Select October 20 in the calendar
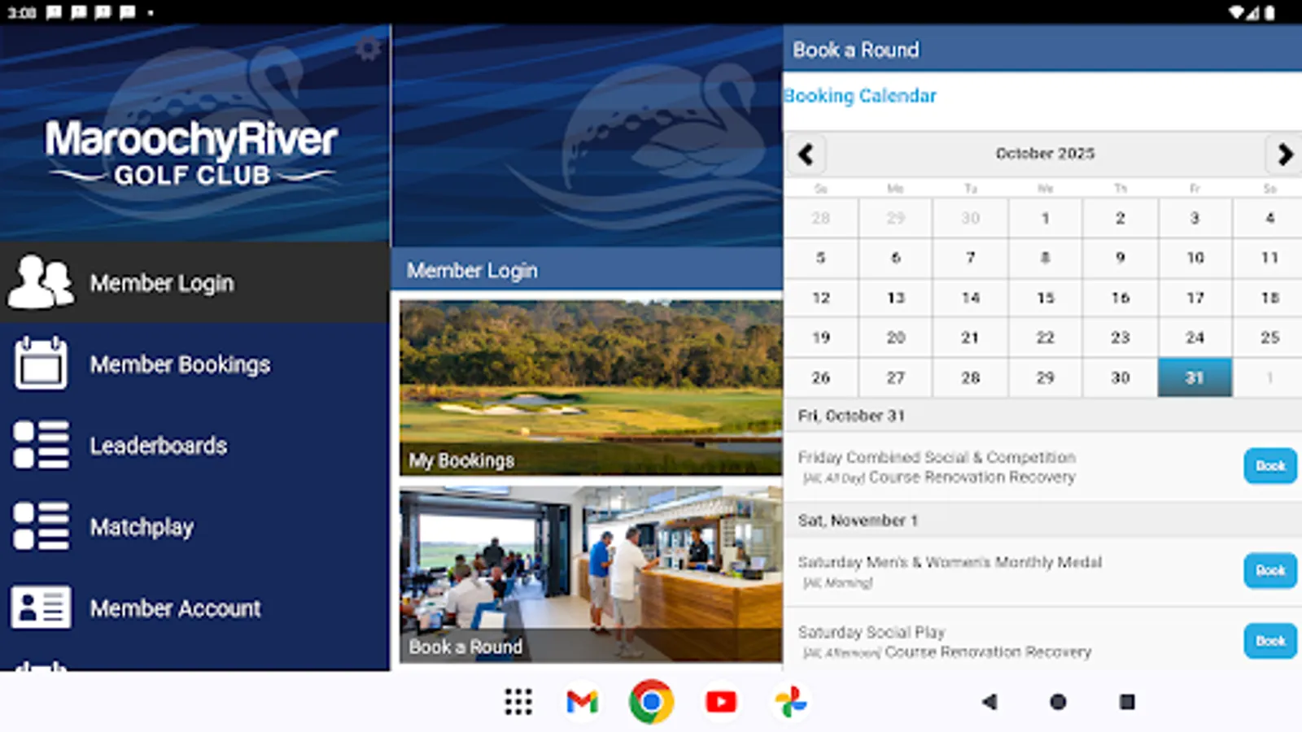This screenshot has width=1302, height=732. point(896,338)
